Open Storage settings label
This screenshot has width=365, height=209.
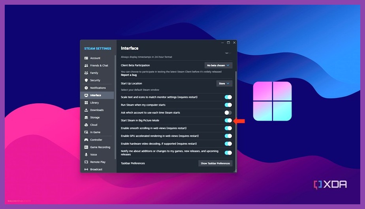point(95,118)
